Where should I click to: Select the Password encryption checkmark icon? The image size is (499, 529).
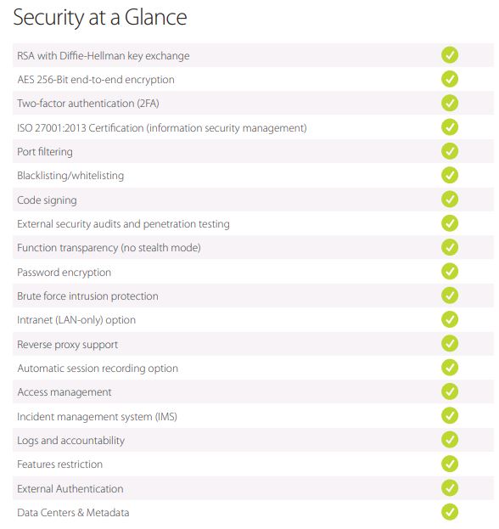pos(450,271)
